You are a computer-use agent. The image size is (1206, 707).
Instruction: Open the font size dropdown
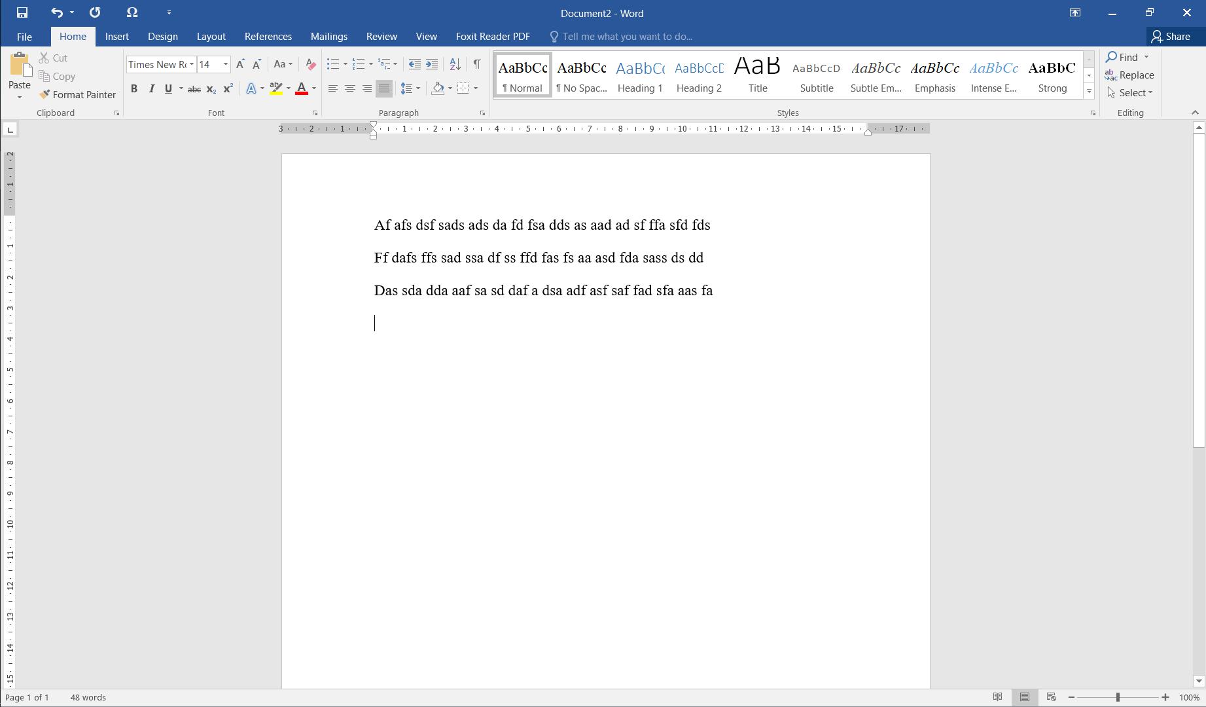tap(226, 64)
